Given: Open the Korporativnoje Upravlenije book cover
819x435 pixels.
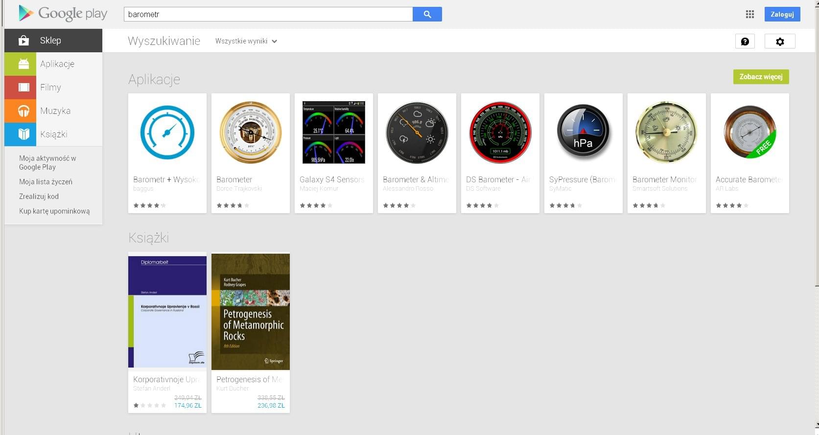Looking at the screenshot, I should click(x=167, y=311).
